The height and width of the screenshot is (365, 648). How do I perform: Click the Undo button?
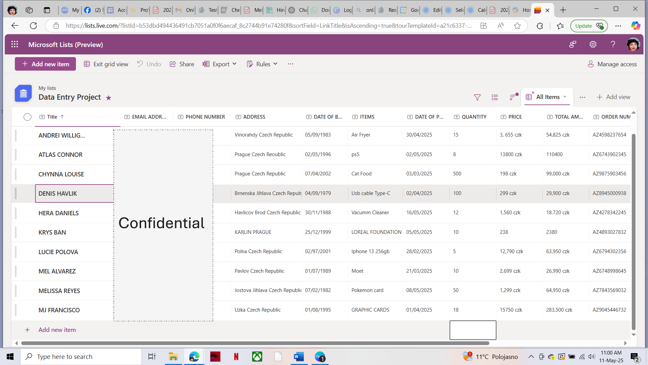pos(149,64)
